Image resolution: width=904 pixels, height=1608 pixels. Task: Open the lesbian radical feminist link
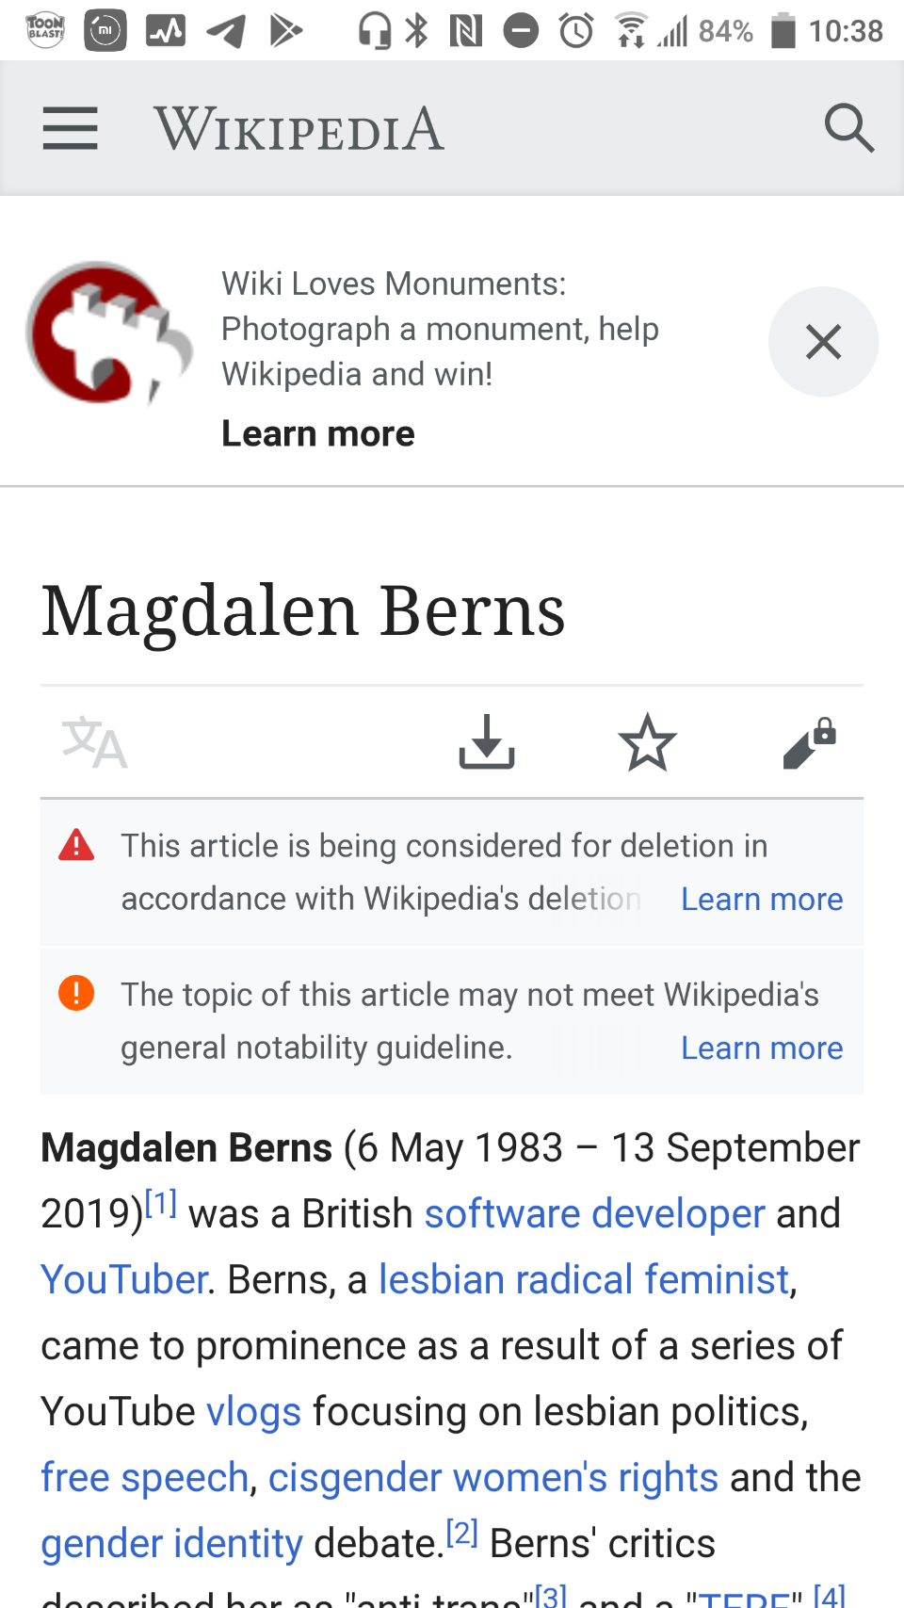[583, 1280]
